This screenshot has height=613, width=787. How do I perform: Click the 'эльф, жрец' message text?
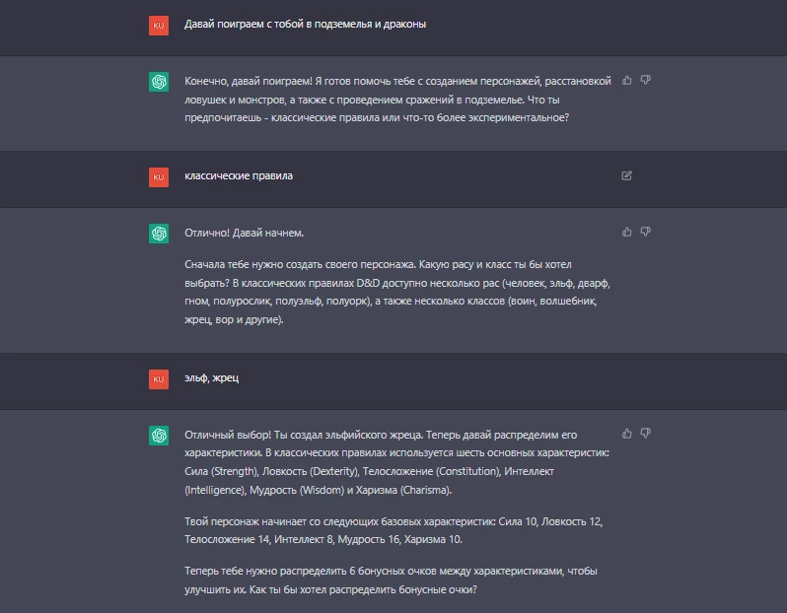coord(211,377)
